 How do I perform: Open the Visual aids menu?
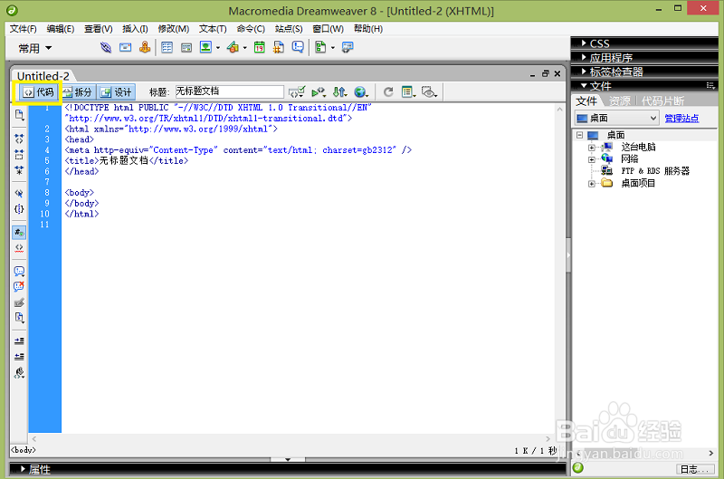point(429,92)
